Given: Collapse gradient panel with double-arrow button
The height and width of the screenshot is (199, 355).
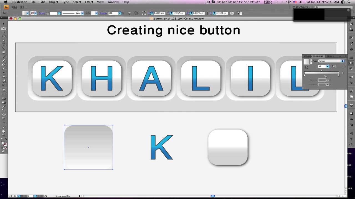Looking at the screenshot, I should [339, 56].
